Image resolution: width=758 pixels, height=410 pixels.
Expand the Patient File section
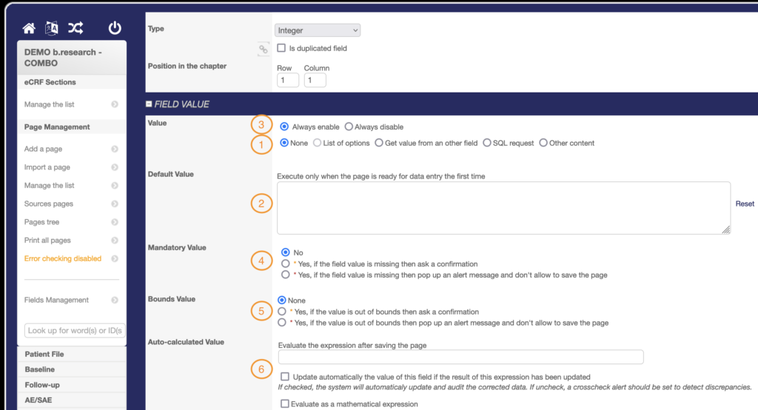(x=44, y=354)
